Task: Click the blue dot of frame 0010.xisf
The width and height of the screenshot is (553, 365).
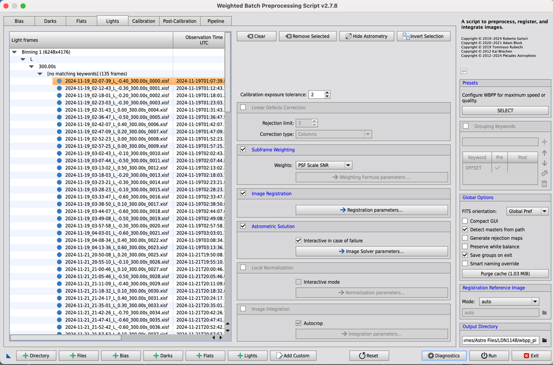Action: (x=59, y=154)
